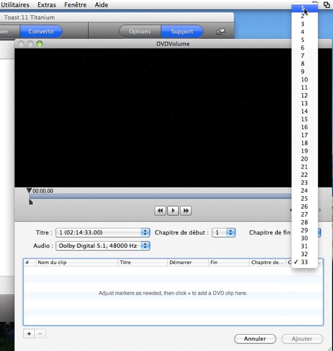Viewport: 333px width, 351px height.
Task: Select chapter 28 in the popup list
Action: (305, 222)
